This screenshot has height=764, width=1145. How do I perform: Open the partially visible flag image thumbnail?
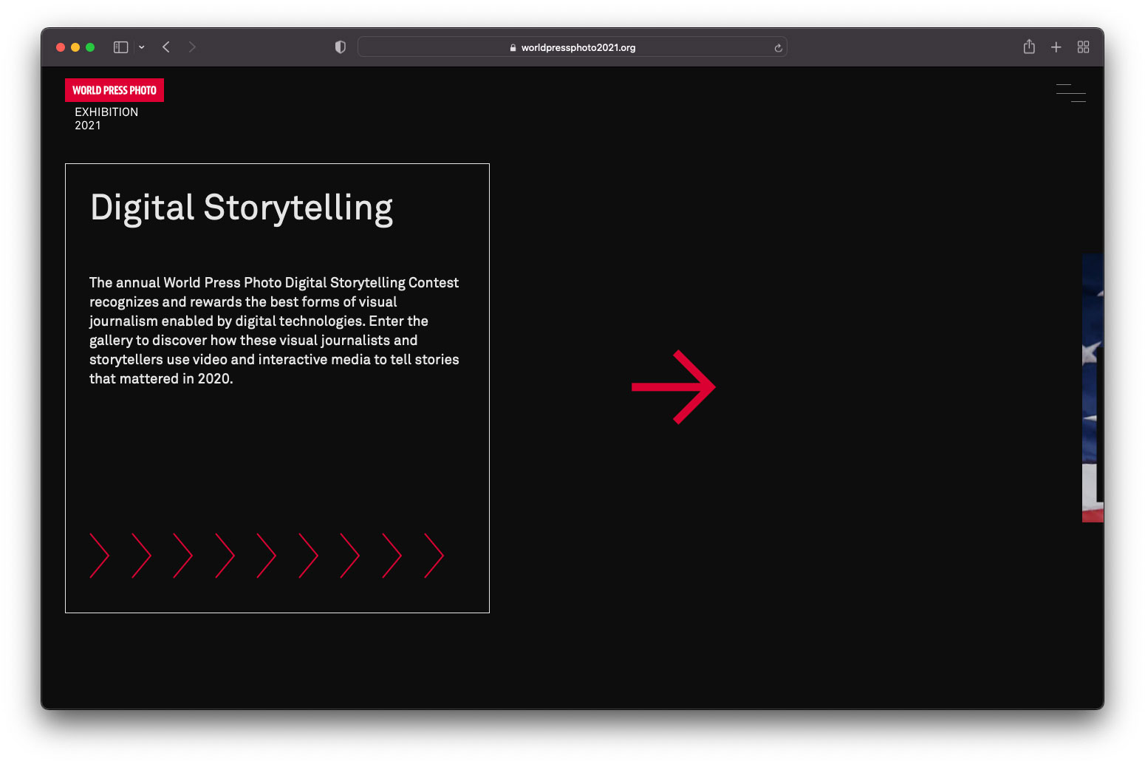[1093, 388]
